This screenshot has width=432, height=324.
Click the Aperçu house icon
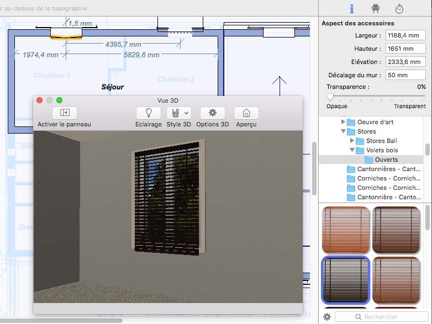246,113
